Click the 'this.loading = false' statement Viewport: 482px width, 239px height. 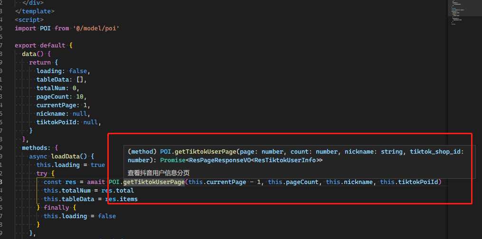(80, 216)
